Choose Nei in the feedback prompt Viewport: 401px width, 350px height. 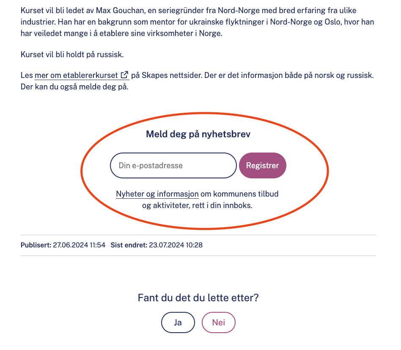click(218, 322)
